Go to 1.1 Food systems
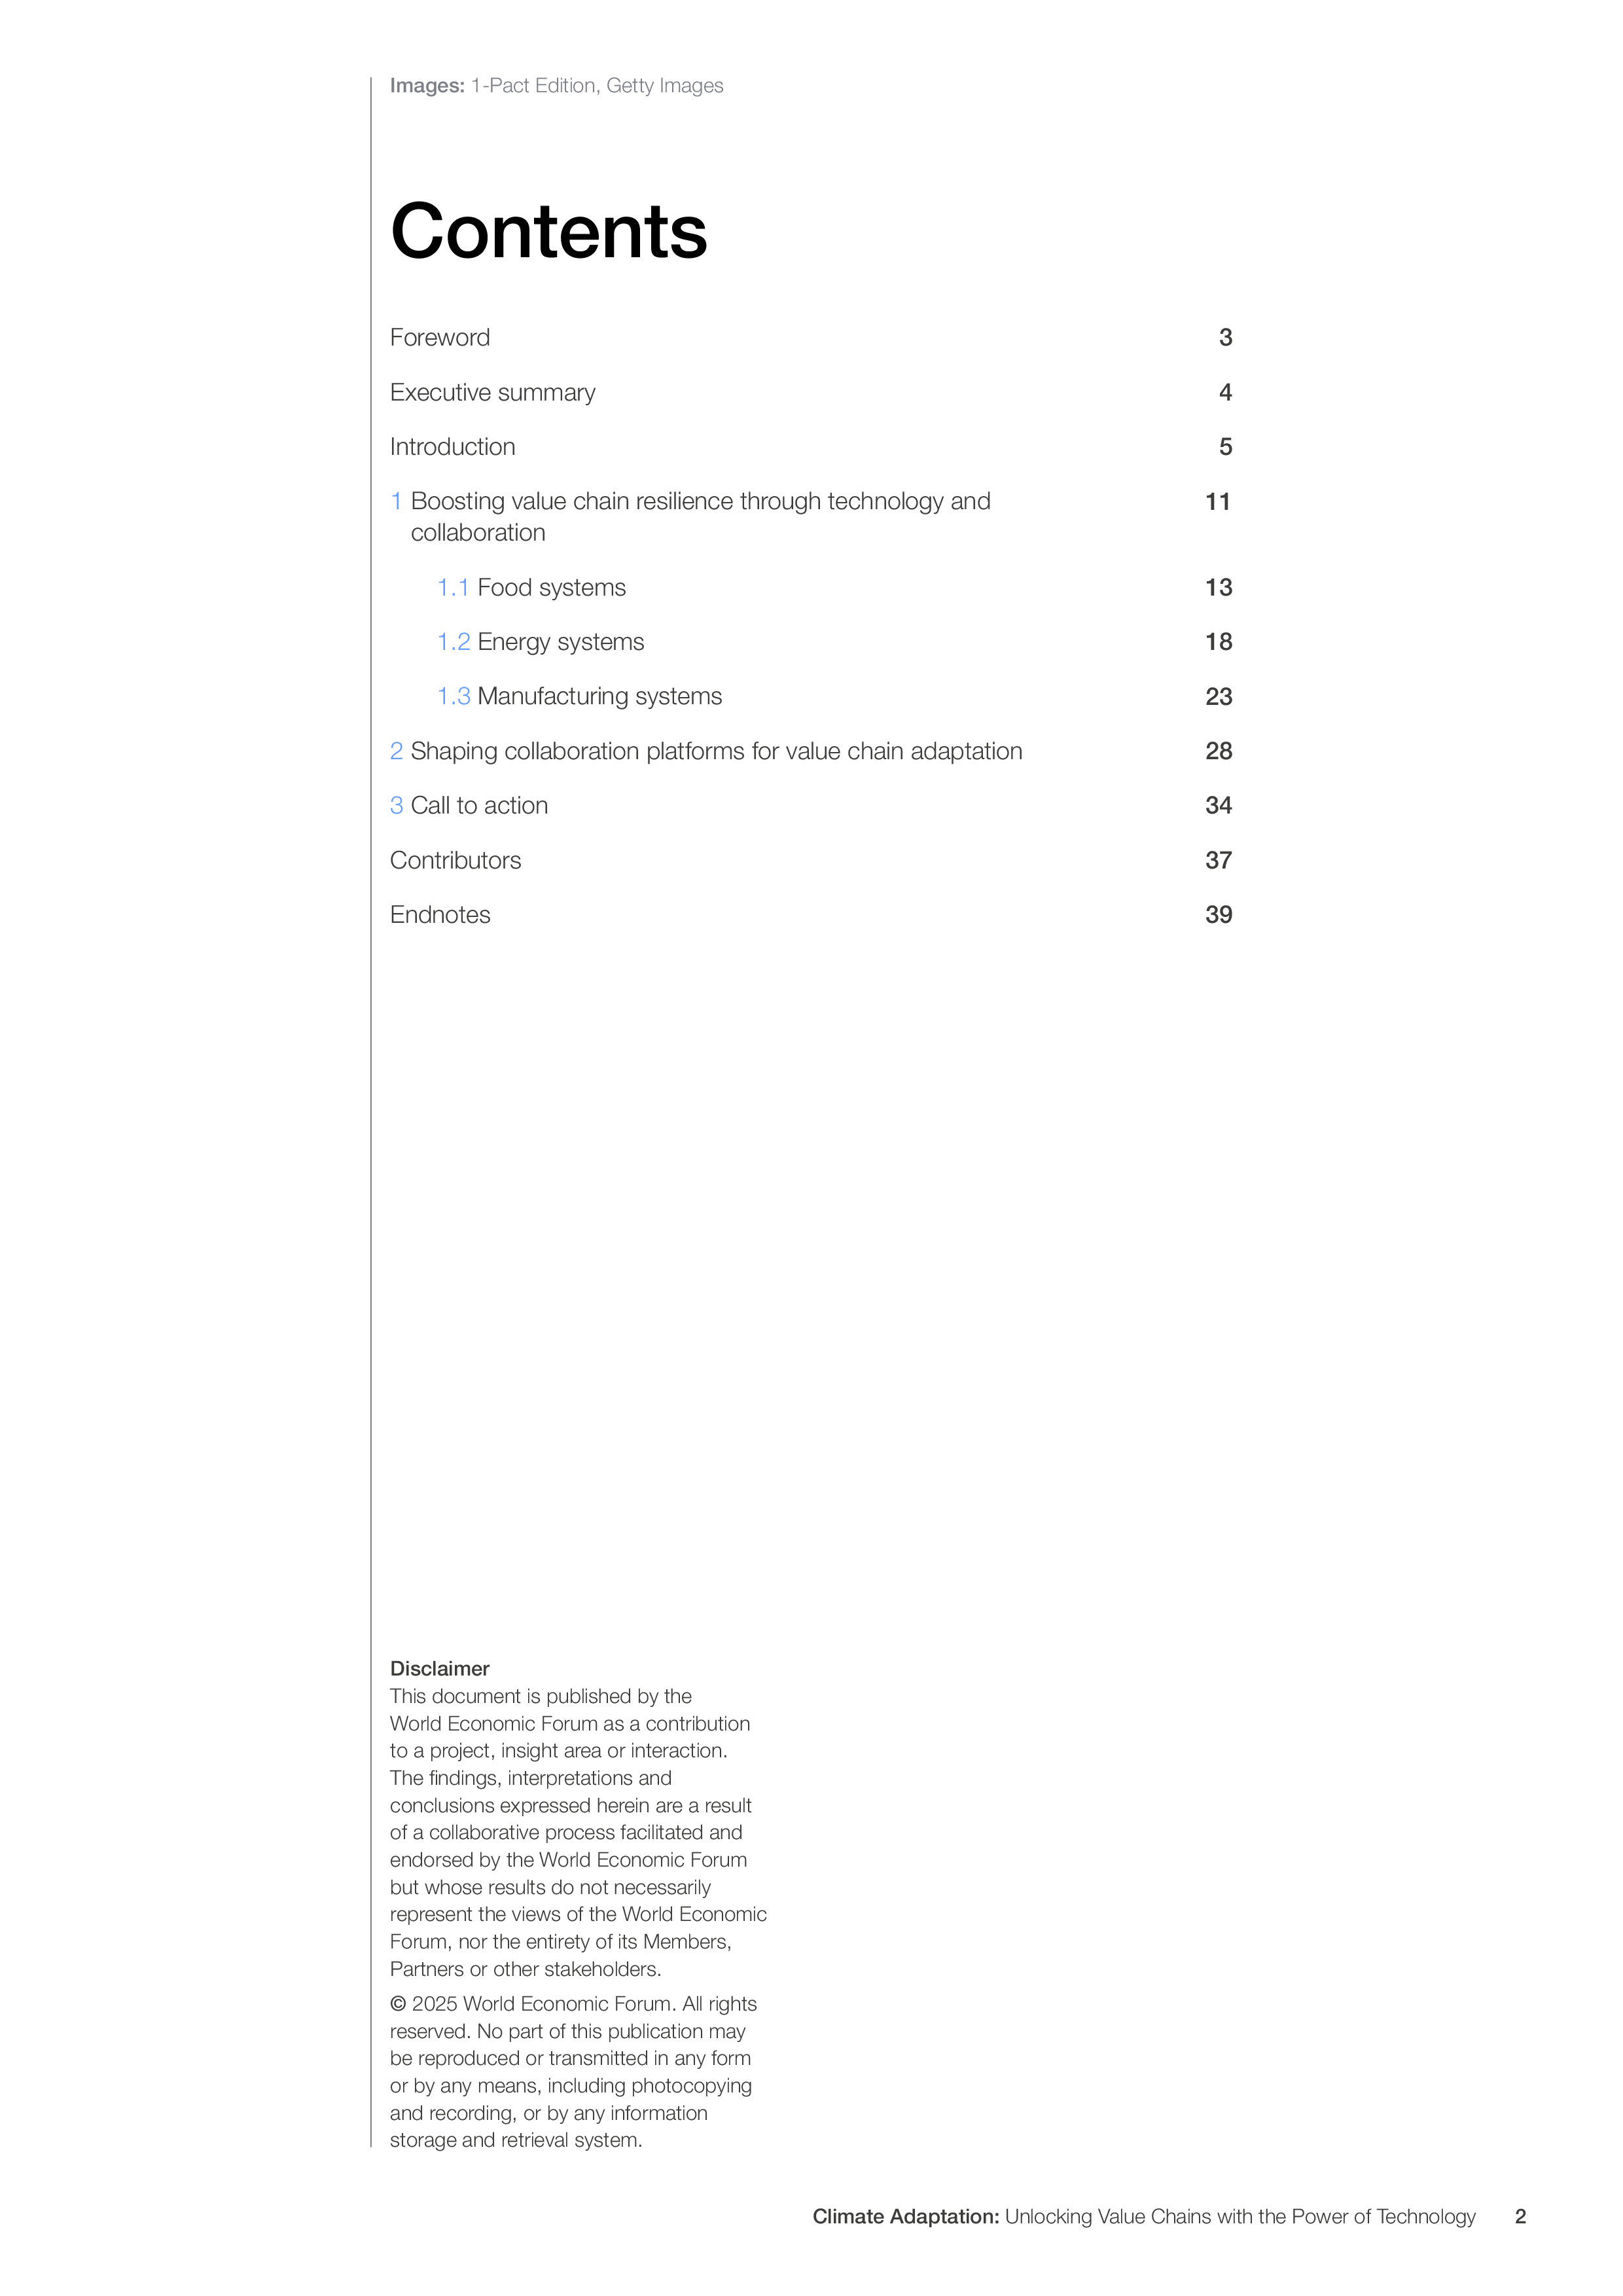 pos(531,588)
